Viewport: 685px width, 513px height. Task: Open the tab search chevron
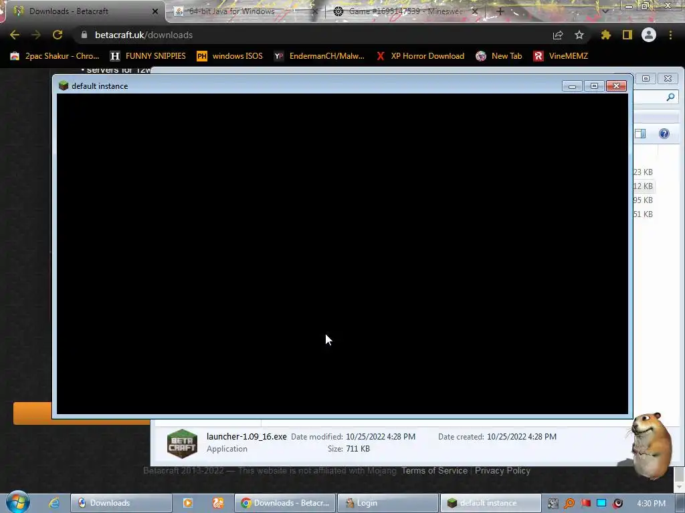pyautogui.click(x=605, y=11)
